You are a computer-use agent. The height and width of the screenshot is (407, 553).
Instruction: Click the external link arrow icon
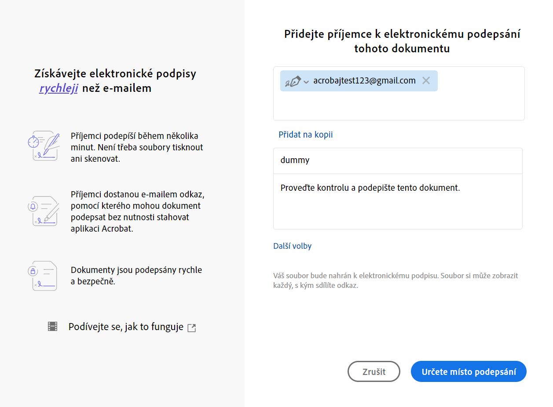click(191, 328)
